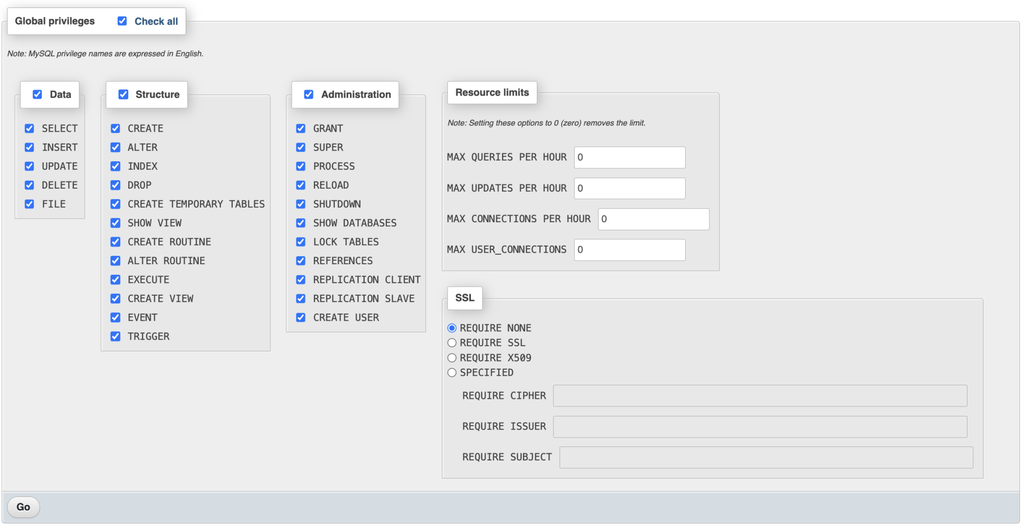Uncheck the INSERT privilege
The width and height of the screenshot is (1025, 531).
29,147
